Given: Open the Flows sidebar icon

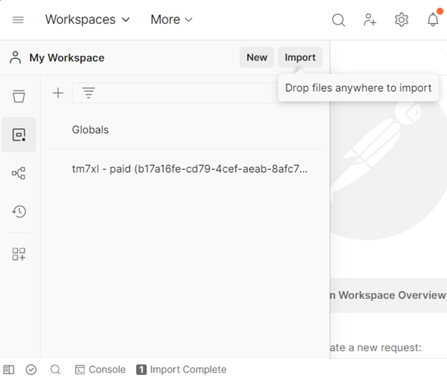Looking at the screenshot, I should point(19,173).
